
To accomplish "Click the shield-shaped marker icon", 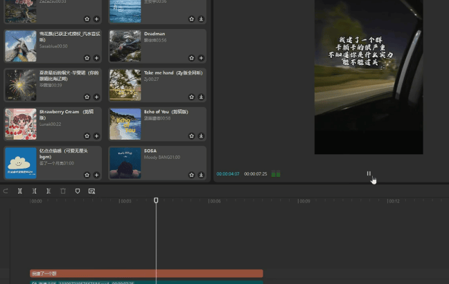I will click(78, 191).
